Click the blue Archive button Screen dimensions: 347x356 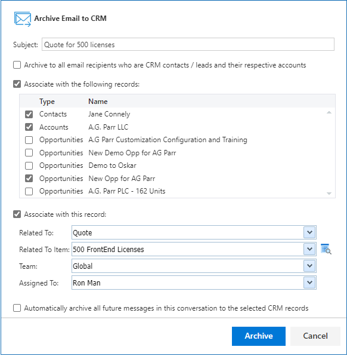point(259,336)
